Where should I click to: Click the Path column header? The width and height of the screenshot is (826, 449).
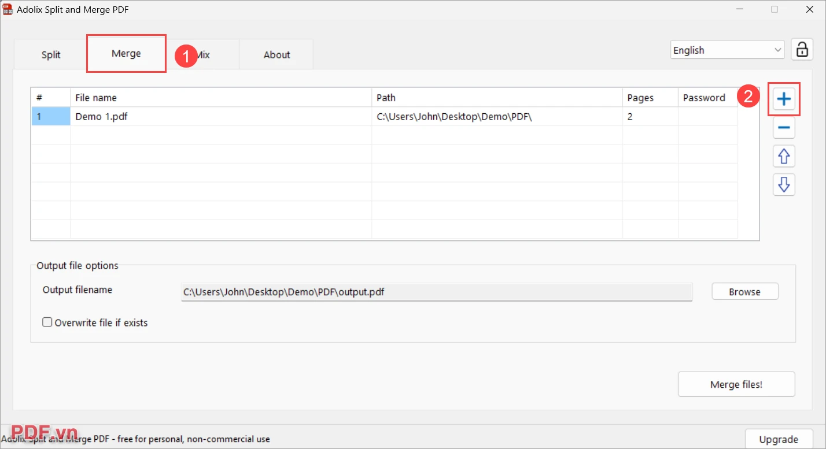click(x=497, y=98)
